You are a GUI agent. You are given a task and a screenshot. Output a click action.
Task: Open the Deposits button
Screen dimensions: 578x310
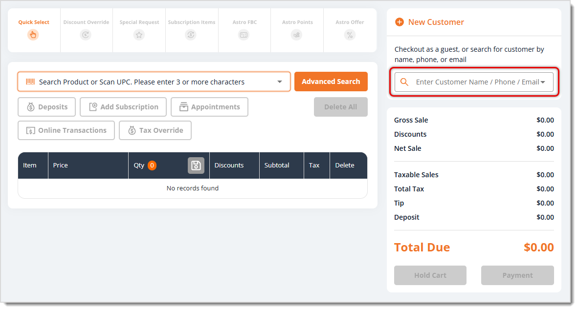(47, 107)
